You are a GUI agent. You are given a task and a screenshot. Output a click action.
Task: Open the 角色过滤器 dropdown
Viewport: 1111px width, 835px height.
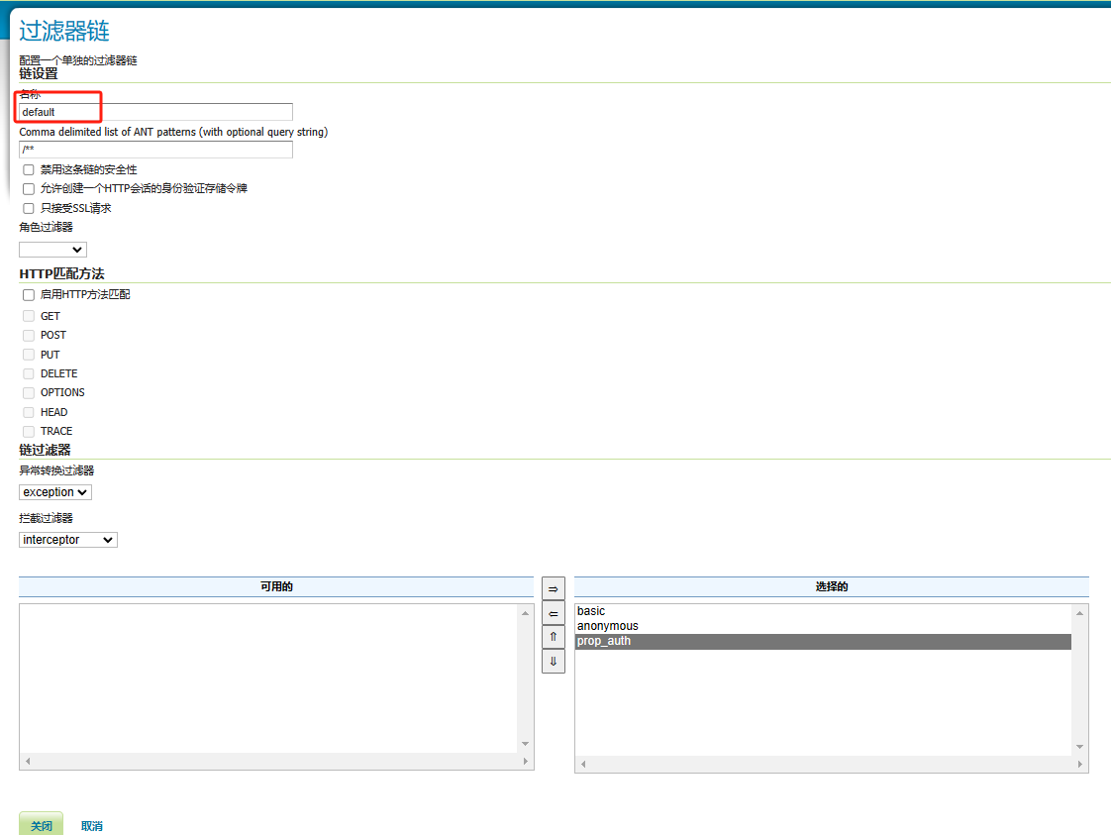point(52,250)
